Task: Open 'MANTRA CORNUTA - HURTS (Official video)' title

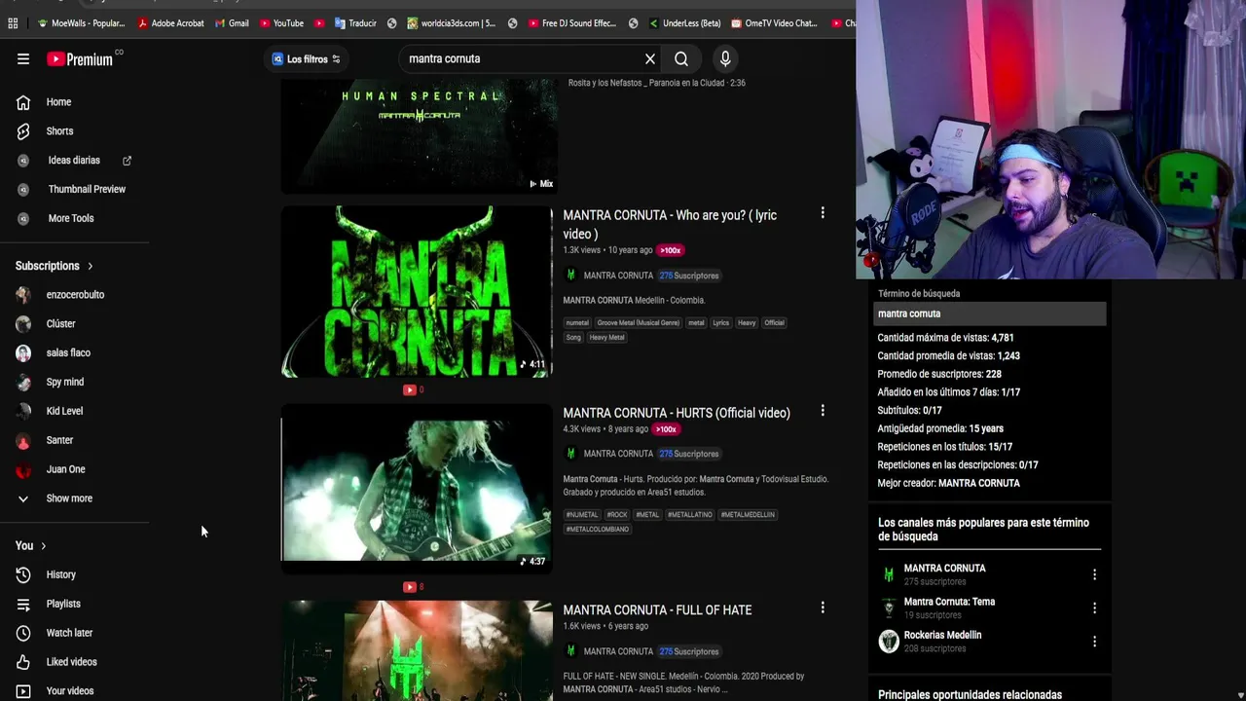Action: 677,413
